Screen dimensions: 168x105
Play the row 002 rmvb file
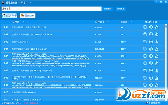(151, 34)
